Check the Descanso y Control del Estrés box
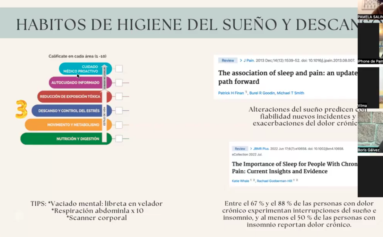 click(119, 111)
